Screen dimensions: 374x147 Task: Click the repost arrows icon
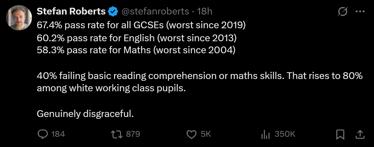coord(117,134)
